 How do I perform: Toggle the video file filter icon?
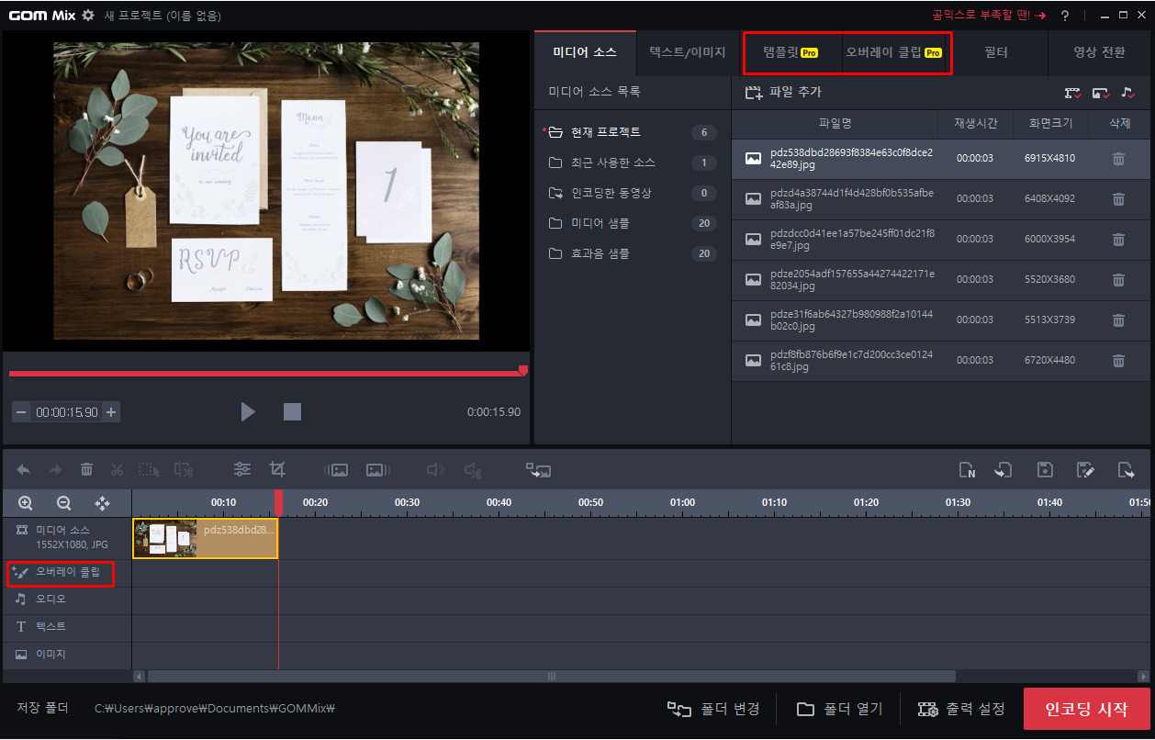1072,93
